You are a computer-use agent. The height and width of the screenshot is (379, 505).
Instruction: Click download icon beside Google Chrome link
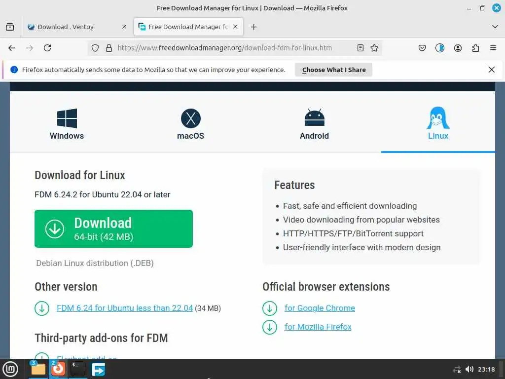click(270, 308)
